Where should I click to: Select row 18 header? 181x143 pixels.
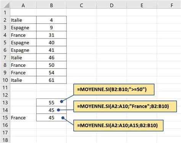pos(5,140)
